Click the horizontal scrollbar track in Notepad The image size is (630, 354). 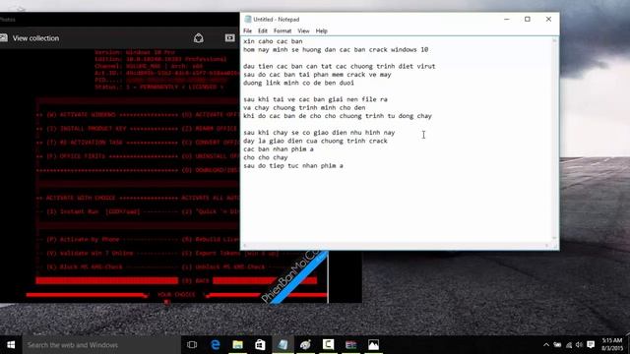(396, 246)
